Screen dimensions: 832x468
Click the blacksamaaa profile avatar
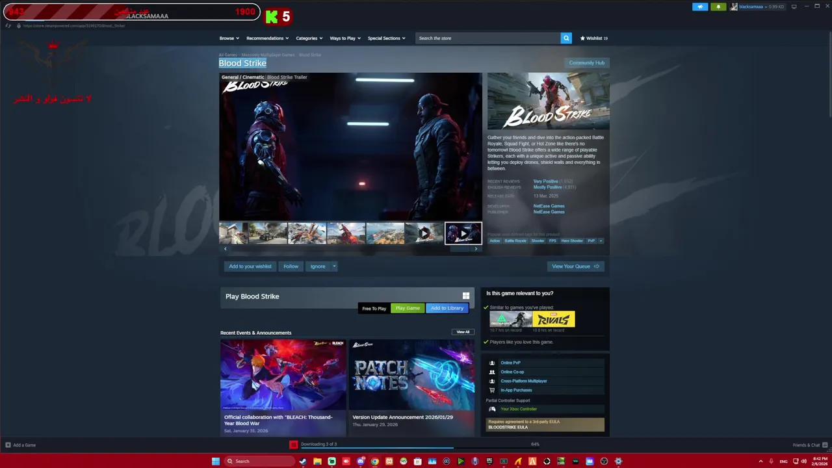click(x=734, y=6)
